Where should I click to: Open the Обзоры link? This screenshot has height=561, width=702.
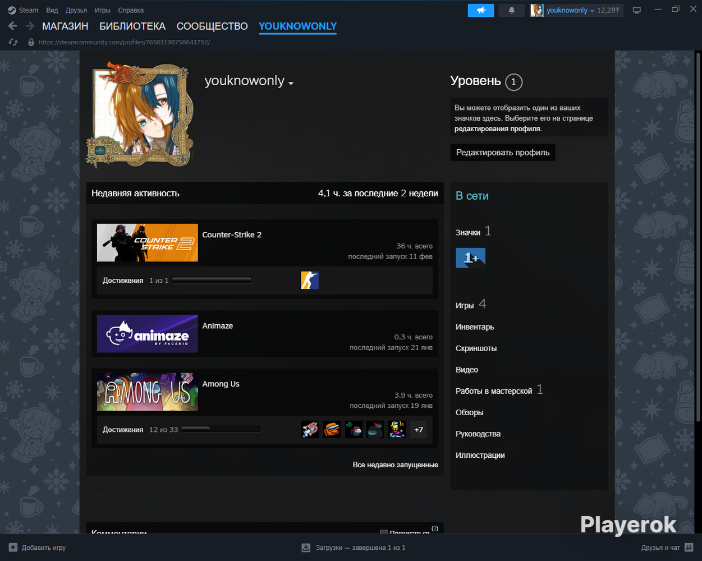pos(469,412)
